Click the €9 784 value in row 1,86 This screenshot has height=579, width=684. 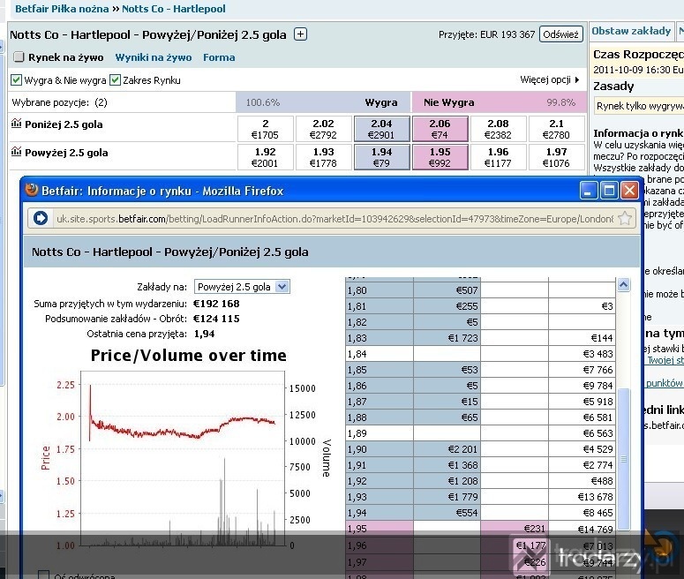(598, 386)
